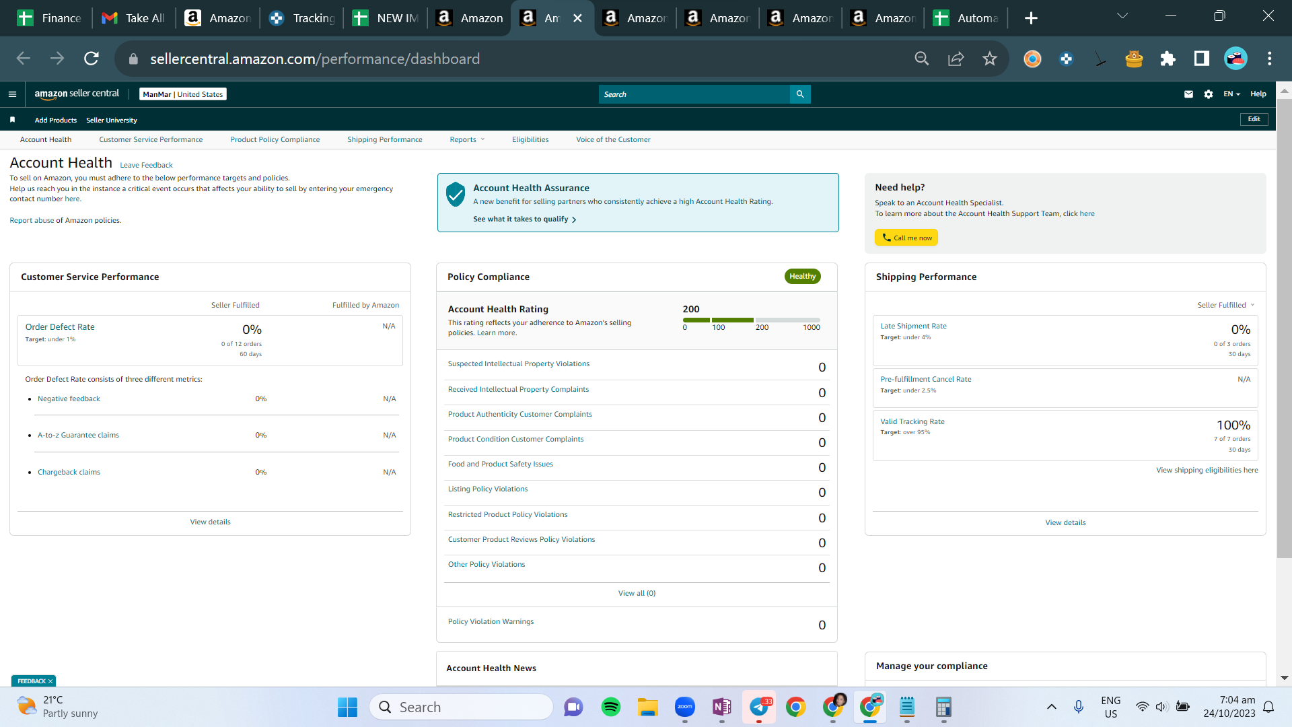Open Spotify from the taskbar
Viewport: 1292px width, 727px height.
tap(611, 707)
